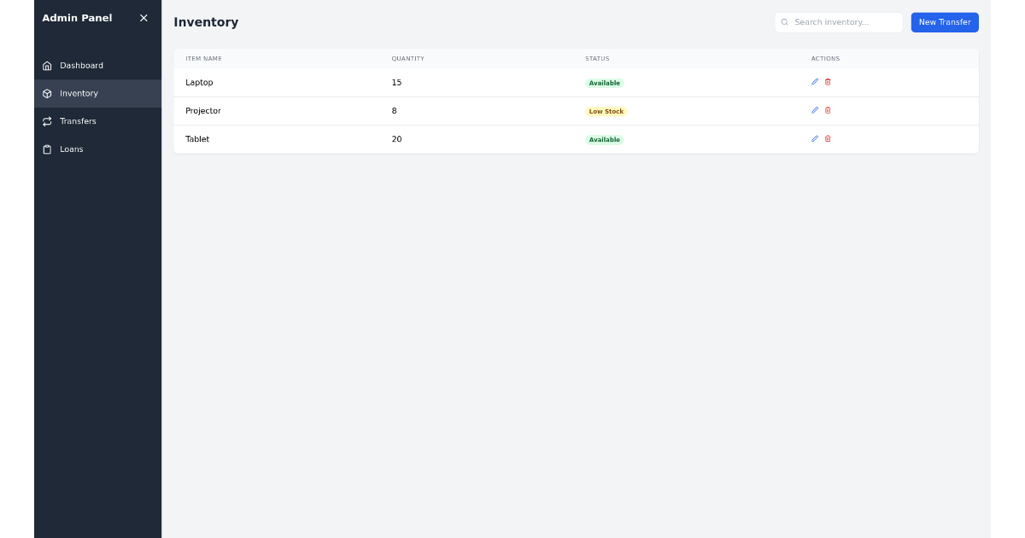Click the Admin Panel title text
The height and width of the screenshot is (538, 1025).
(x=77, y=18)
